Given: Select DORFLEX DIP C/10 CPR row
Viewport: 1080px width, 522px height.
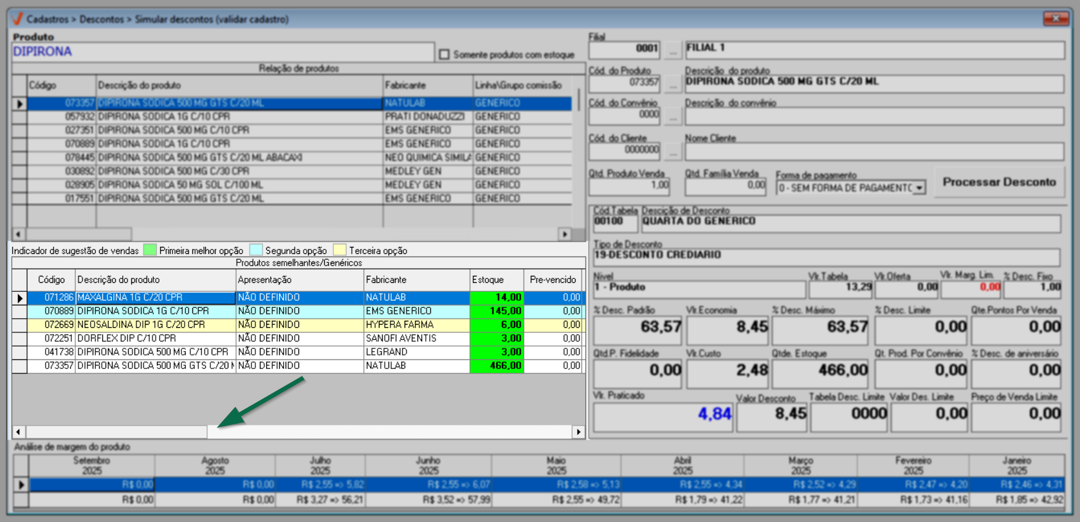Looking at the screenshot, I should tap(154, 338).
